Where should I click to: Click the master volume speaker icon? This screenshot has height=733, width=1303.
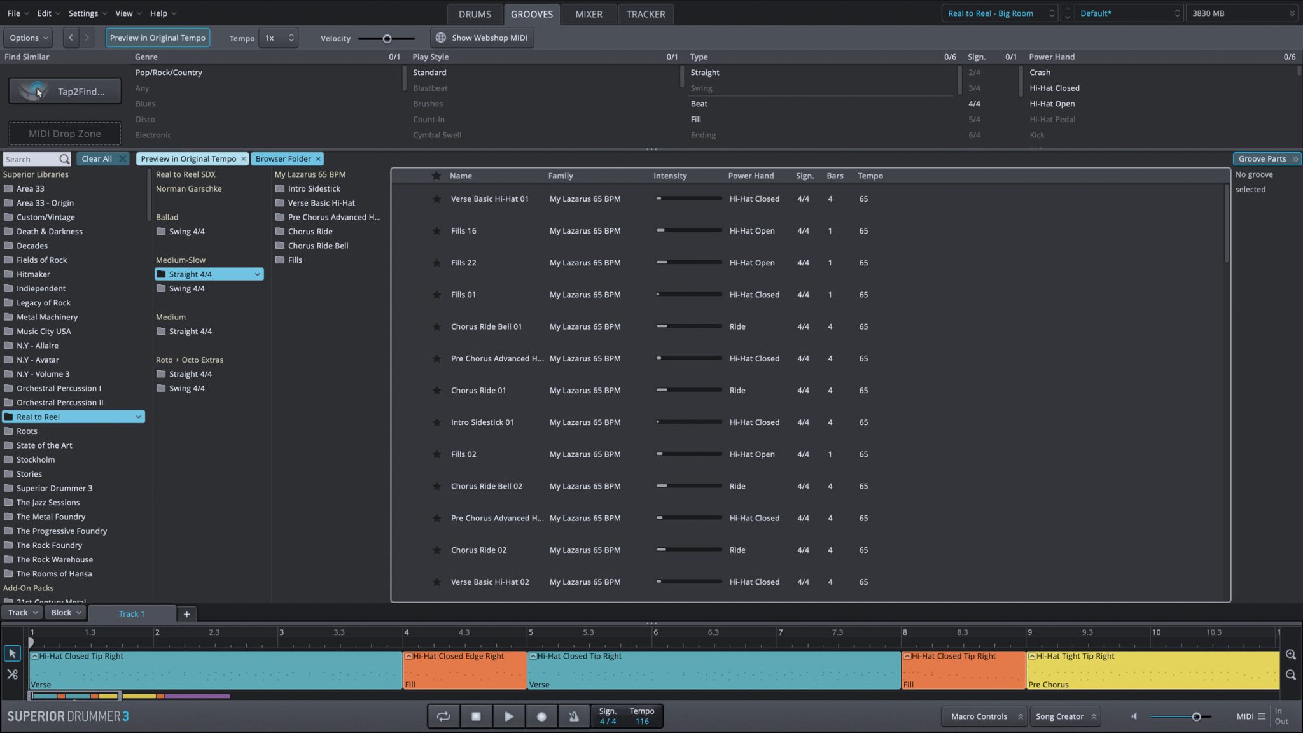(1134, 716)
